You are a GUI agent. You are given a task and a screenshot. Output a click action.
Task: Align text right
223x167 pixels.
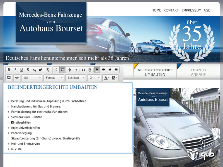click(x=110, y=70)
